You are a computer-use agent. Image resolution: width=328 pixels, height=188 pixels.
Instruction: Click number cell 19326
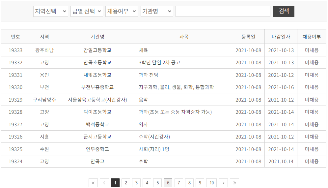coord(15,137)
